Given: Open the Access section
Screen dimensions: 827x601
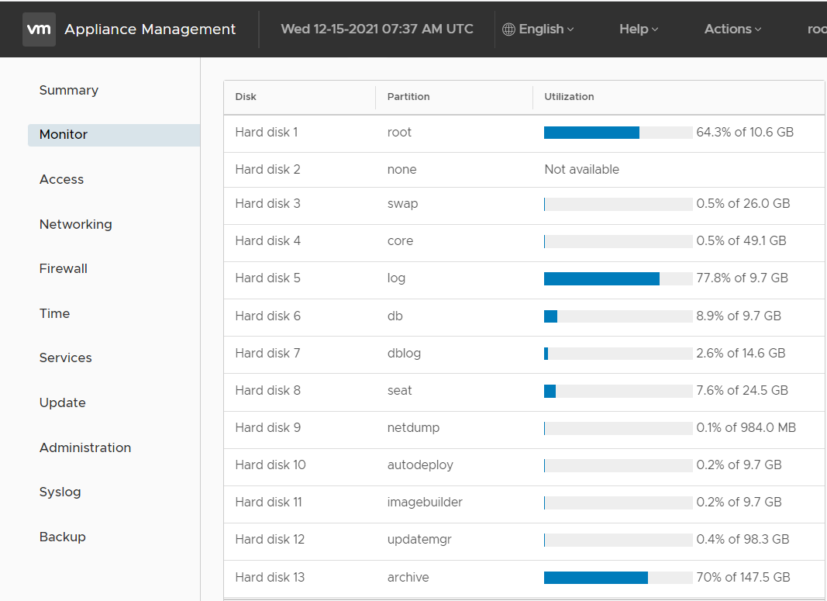Looking at the screenshot, I should [61, 179].
